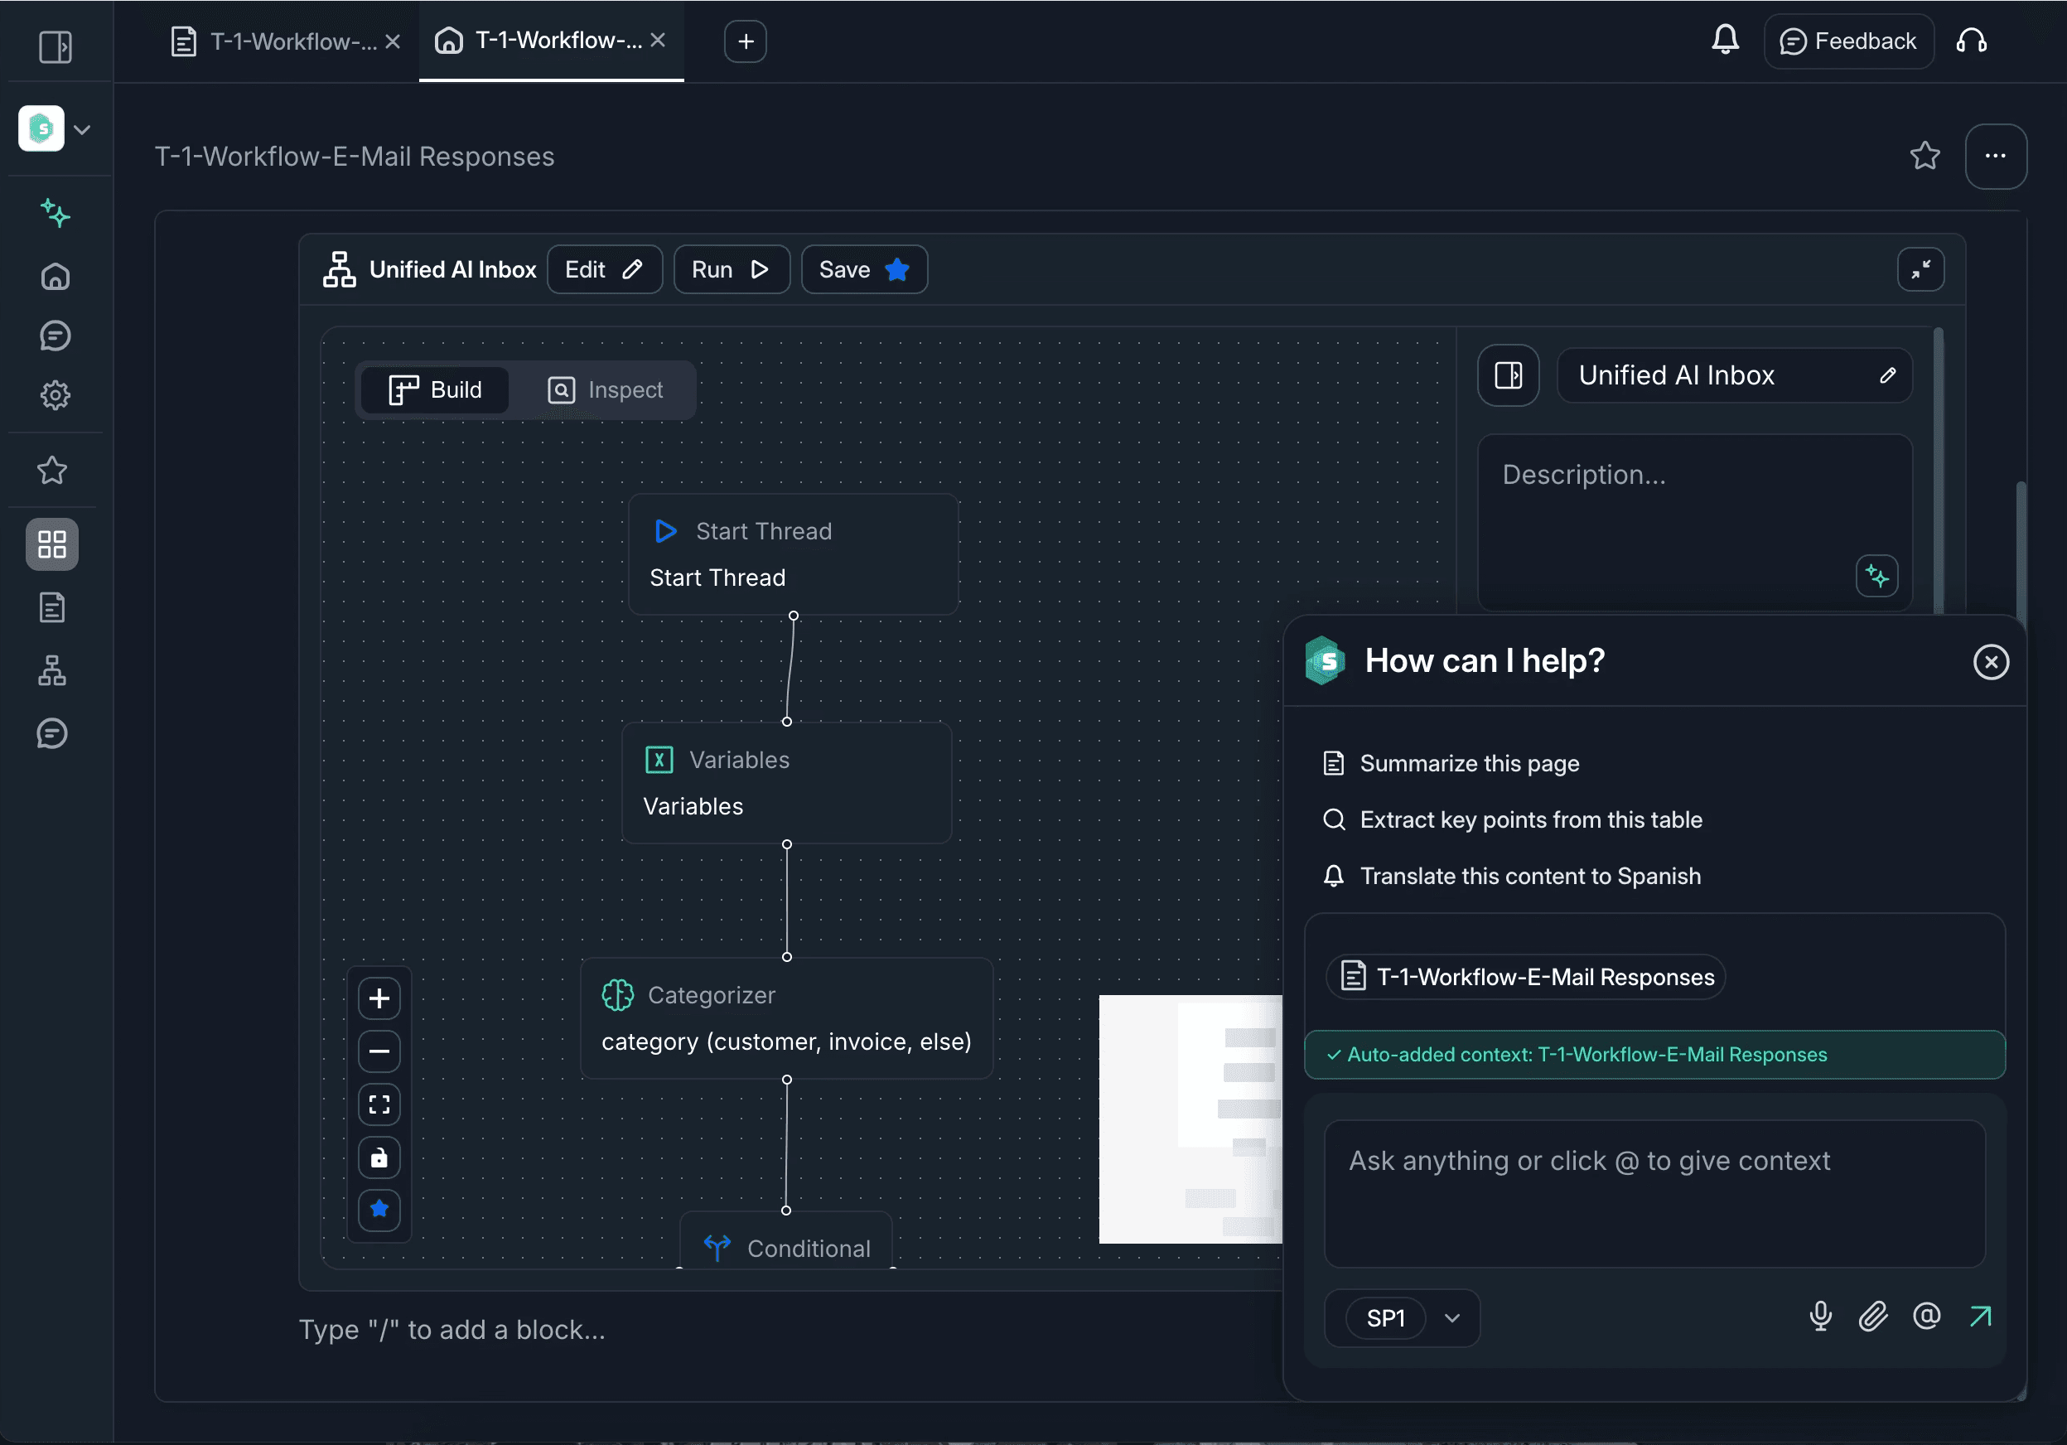Generate description with AI sparkle icon
This screenshot has height=1445, width=2067.
pos(1876,576)
